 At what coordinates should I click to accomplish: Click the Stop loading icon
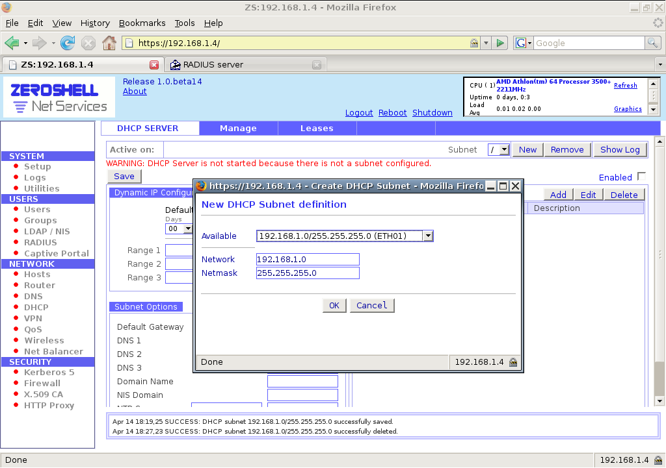point(88,43)
